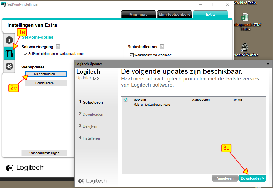Click the Webupdates heading
Image resolution: width=273 pixels, height=188 pixels.
point(33,67)
